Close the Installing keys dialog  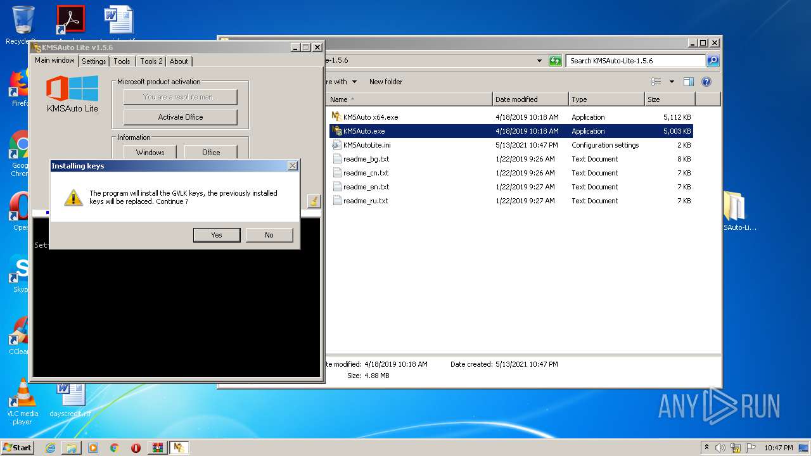point(292,166)
